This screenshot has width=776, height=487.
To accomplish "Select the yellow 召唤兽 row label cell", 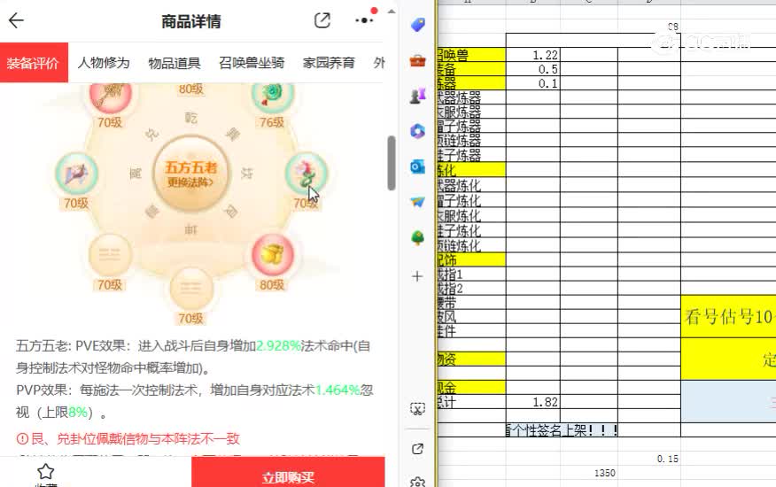I will point(471,55).
